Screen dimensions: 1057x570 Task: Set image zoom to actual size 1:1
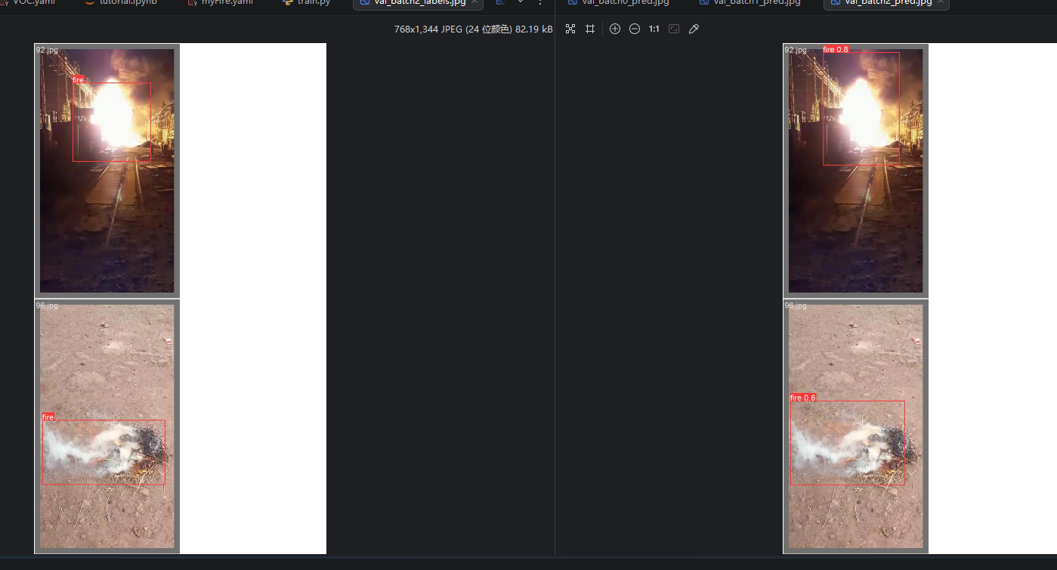point(654,29)
